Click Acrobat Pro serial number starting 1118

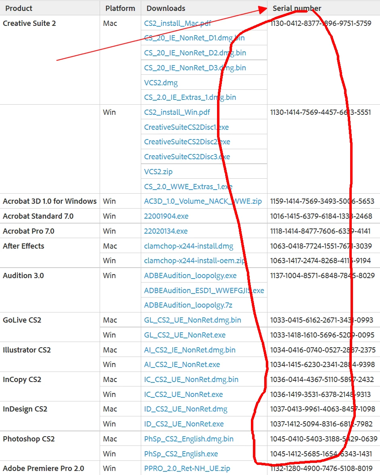coord(320,231)
